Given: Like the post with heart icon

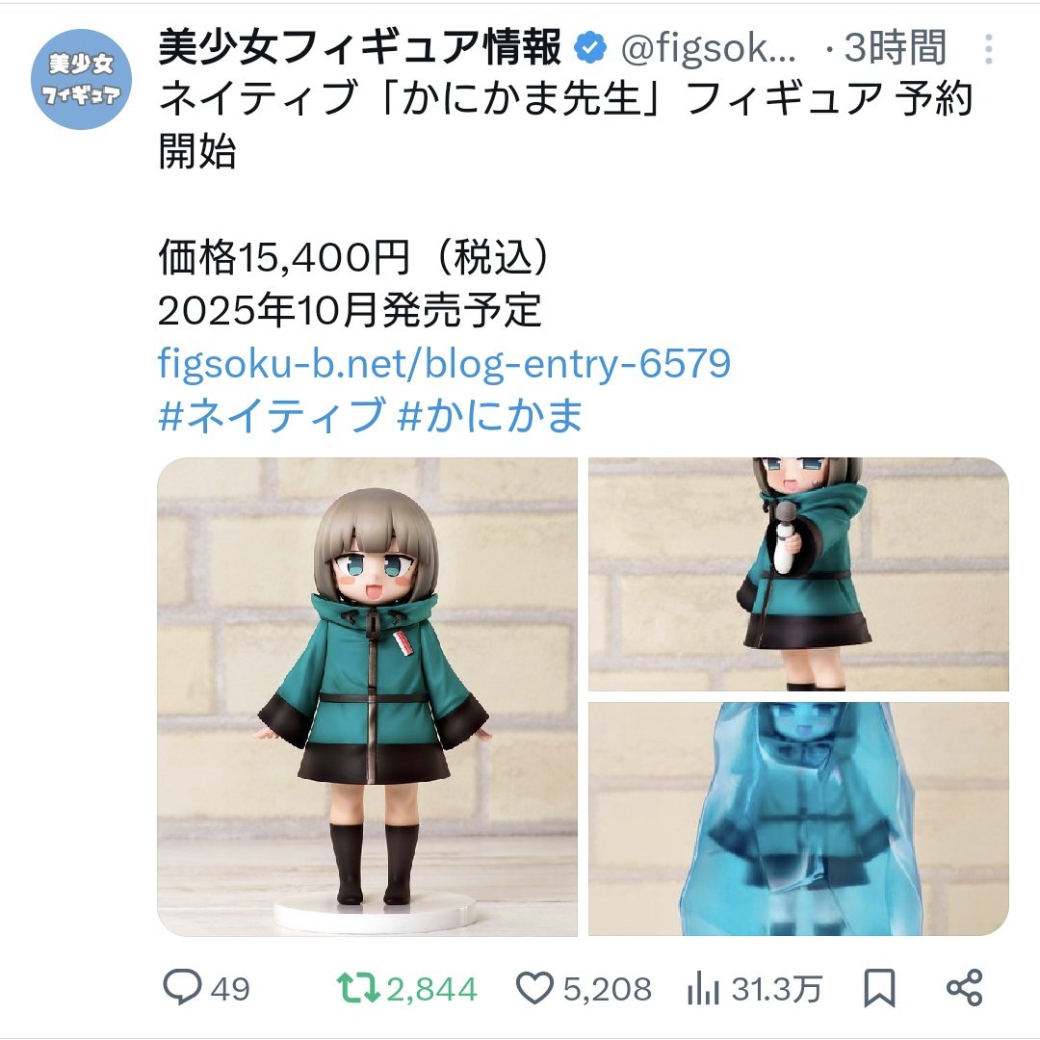Looking at the screenshot, I should tap(534, 988).
